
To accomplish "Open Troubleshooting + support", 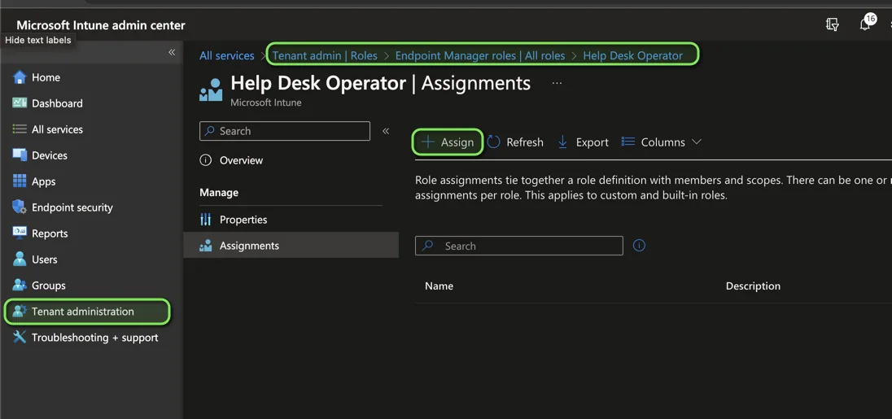I will 94,338.
